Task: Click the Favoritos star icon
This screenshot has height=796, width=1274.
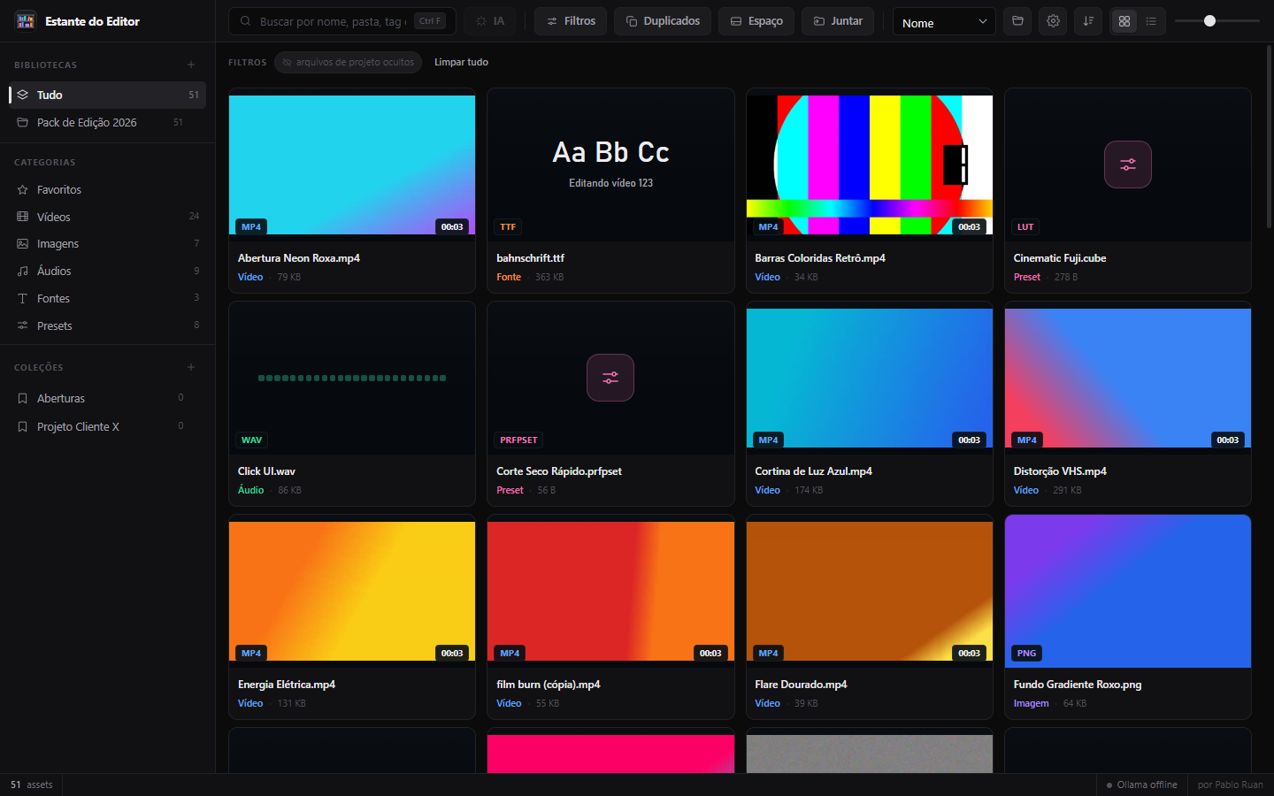Action: (x=23, y=189)
